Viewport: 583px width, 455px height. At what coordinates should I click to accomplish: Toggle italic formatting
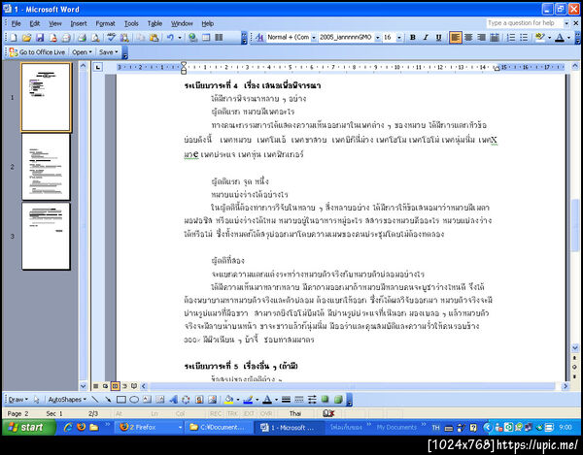[426, 38]
